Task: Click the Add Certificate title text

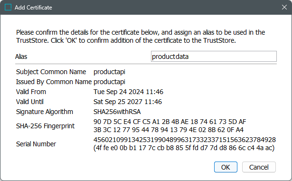Action: pyautogui.click(x=33, y=8)
